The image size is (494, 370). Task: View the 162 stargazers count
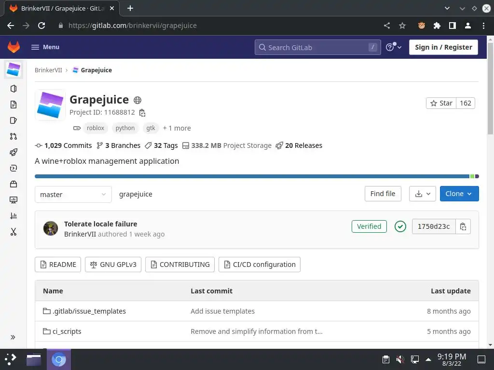tap(466, 103)
